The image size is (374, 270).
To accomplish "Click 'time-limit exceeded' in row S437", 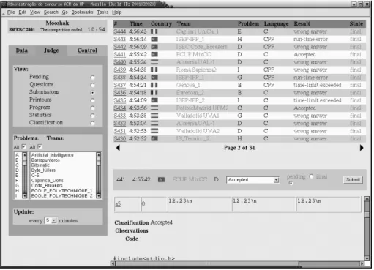I will (x=317, y=85).
